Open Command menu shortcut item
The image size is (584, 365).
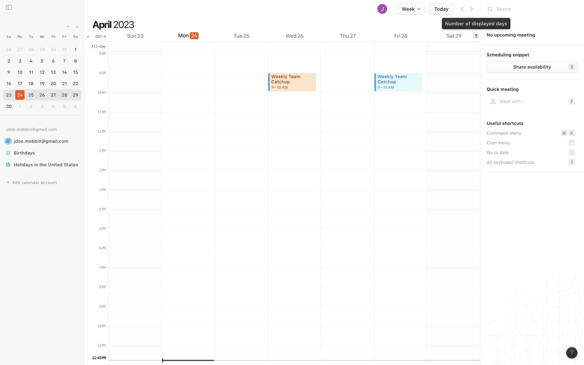pos(504,133)
